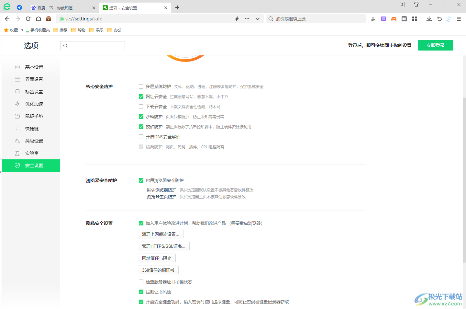The height and width of the screenshot is (309, 466).
Task: Open 手机收藏夹 bookmark
Action: point(38,30)
